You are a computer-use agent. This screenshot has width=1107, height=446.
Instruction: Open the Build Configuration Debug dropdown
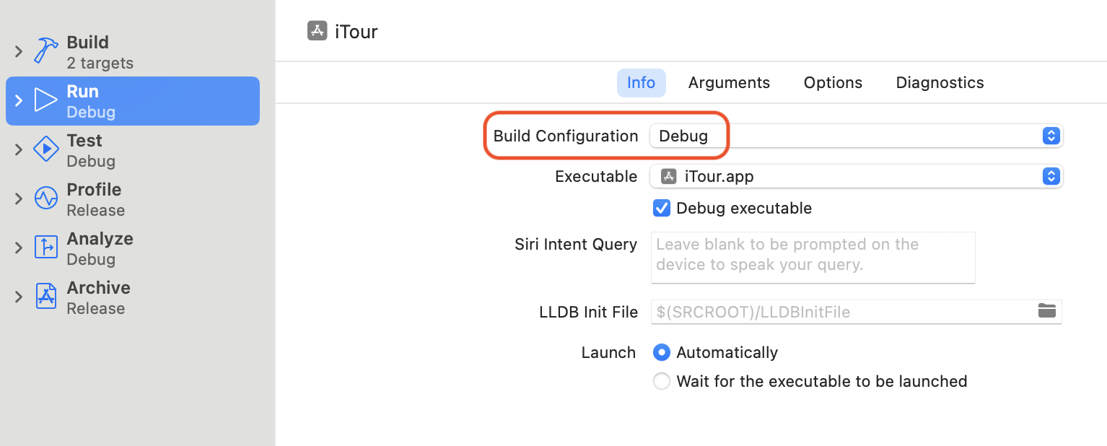[856, 136]
